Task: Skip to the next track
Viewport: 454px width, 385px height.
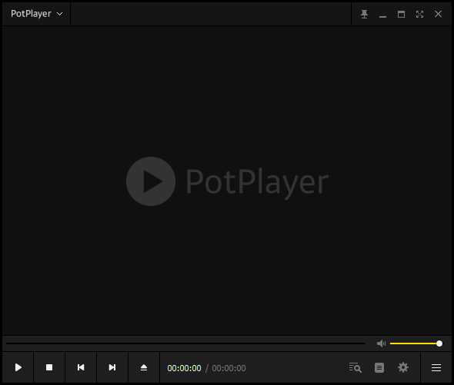Action: 112,367
